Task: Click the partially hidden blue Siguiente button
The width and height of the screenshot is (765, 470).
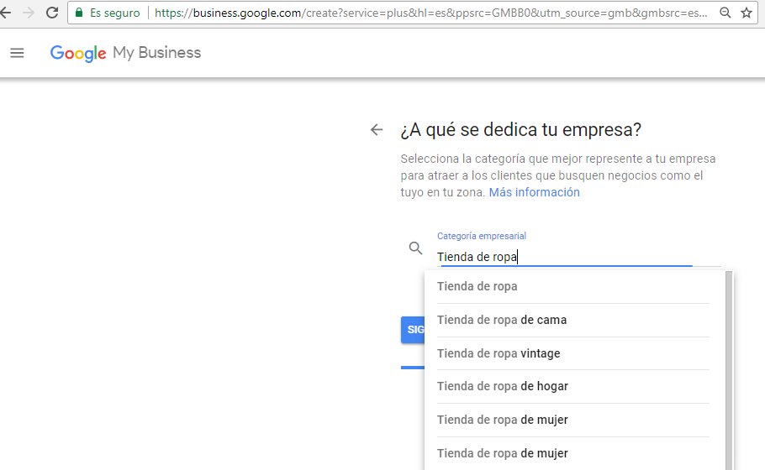Action: tap(413, 330)
